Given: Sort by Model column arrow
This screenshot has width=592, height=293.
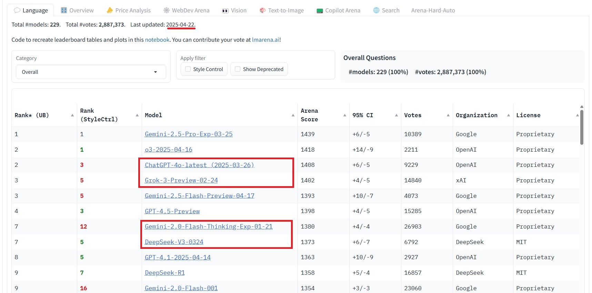Looking at the screenshot, I should (293, 115).
